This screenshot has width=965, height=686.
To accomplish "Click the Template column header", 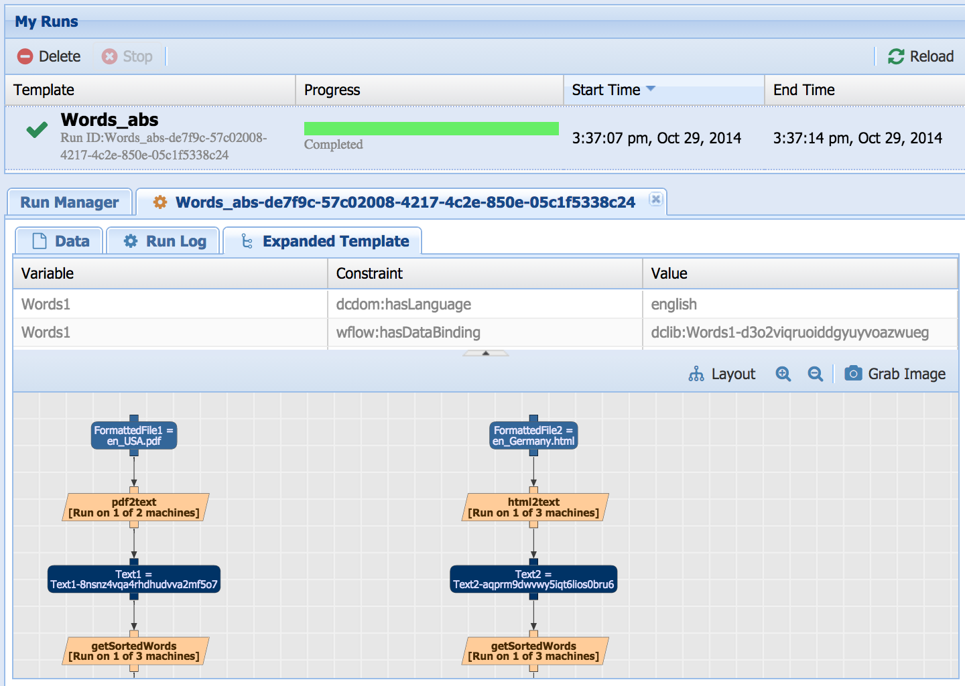I will tap(150, 90).
